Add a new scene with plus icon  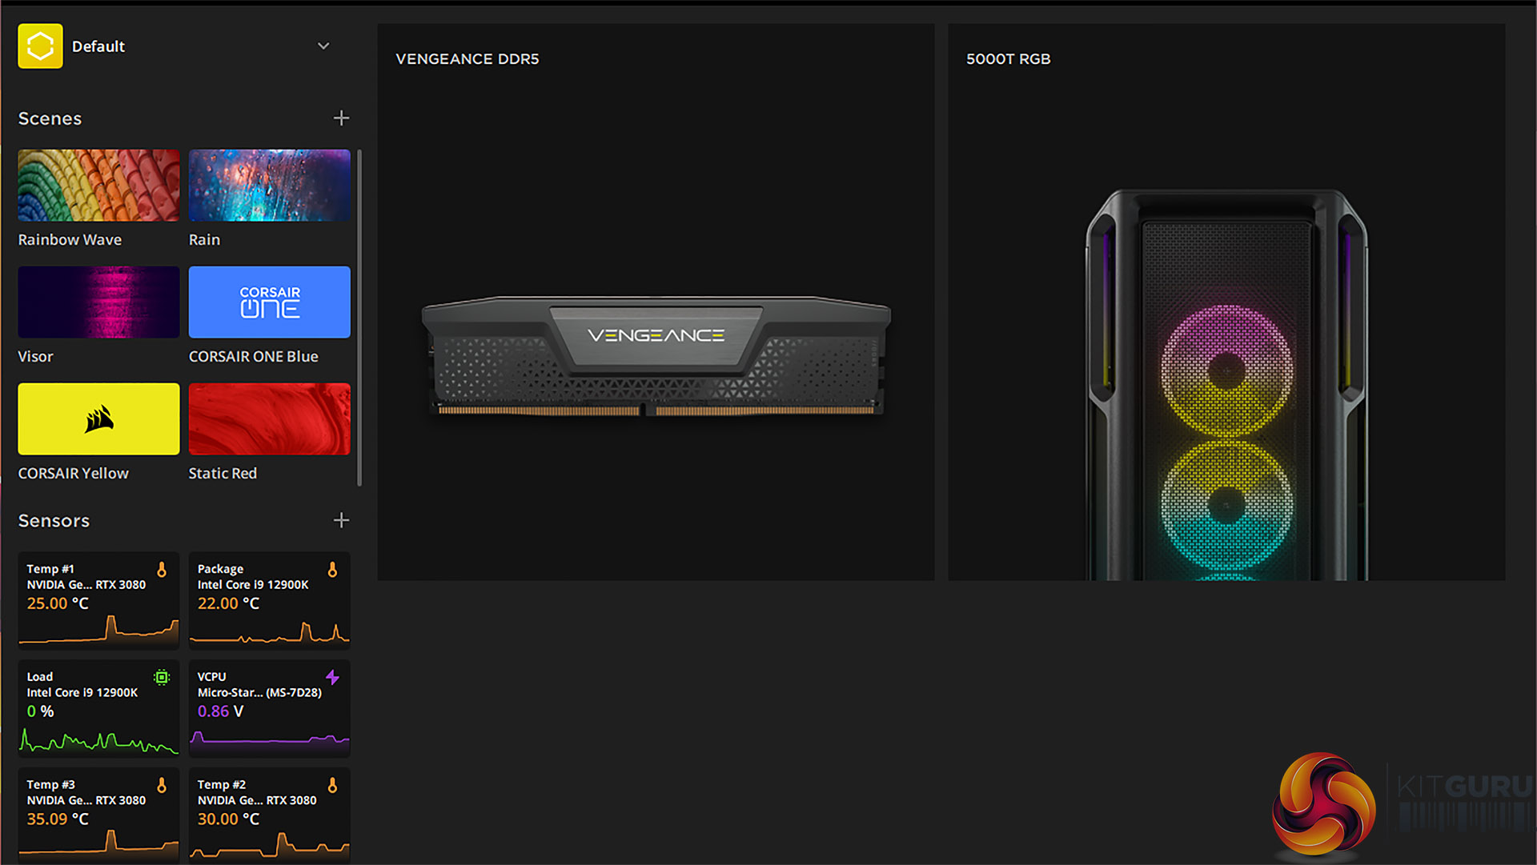point(341,118)
